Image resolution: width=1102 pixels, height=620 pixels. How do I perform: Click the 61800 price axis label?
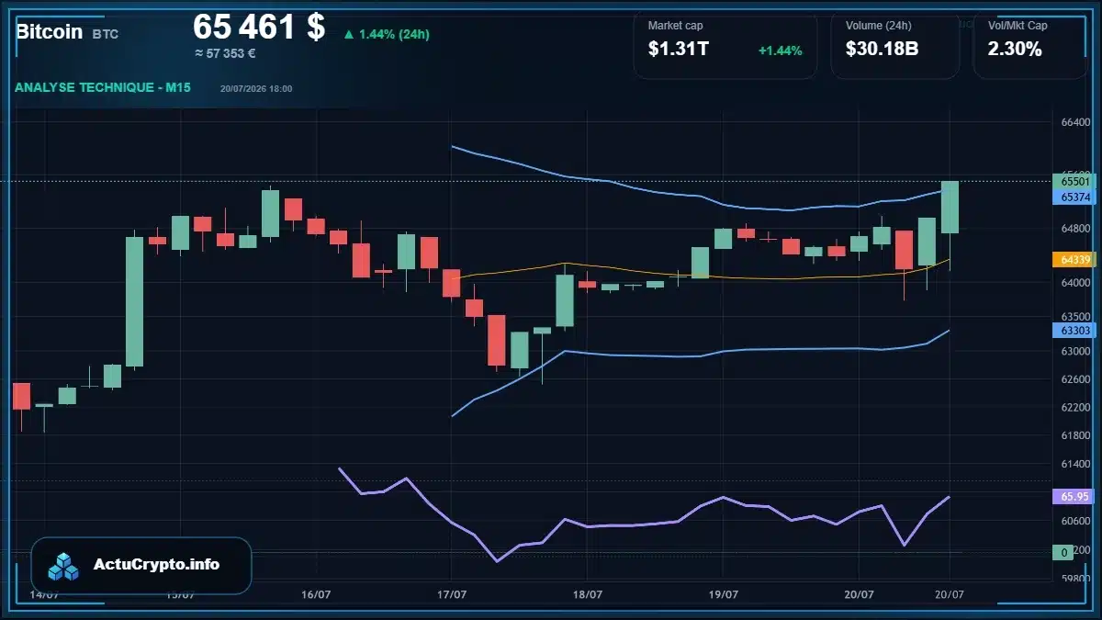[1075, 436]
